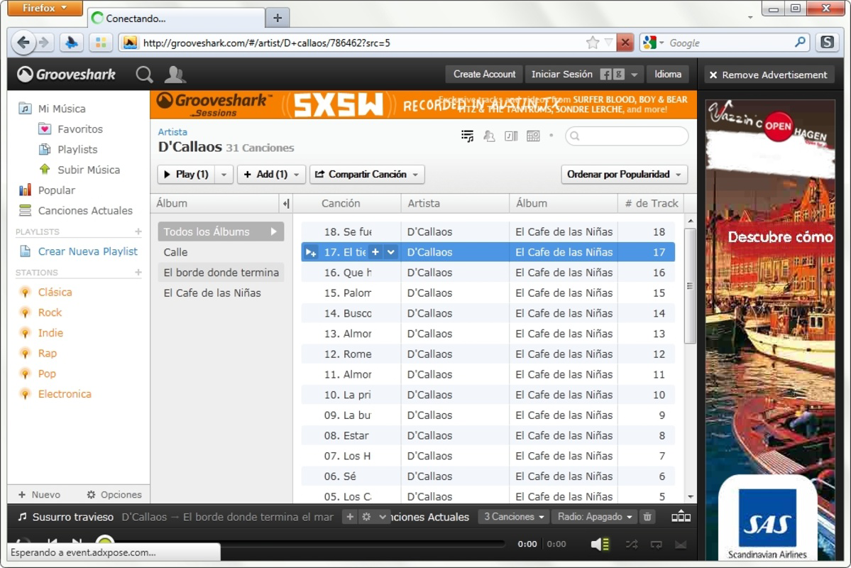Viewport: 851px width, 568px height.
Task: Open the Idioma language menu
Action: (x=668, y=75)
